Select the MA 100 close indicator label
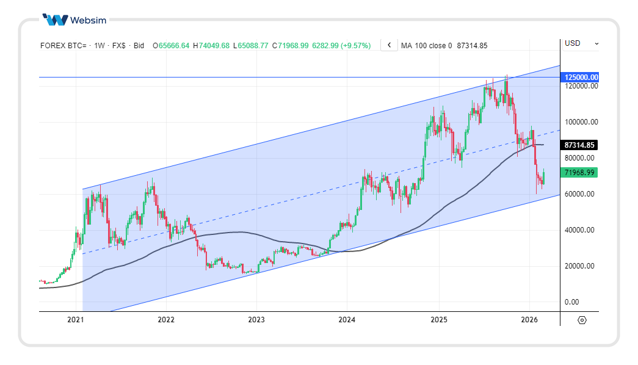Viewport: 638px width, 365px height. pyautogui.click(x=426, y=45)
